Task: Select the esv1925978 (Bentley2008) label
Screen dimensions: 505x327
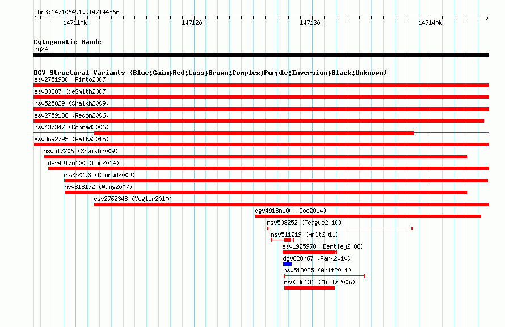Action: 323,246
